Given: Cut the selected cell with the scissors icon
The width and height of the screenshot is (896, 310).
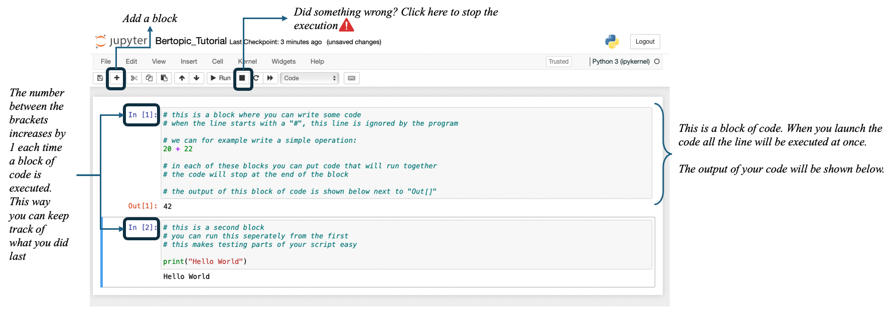Looking at the screenshot, I should (x=134, y=78).
